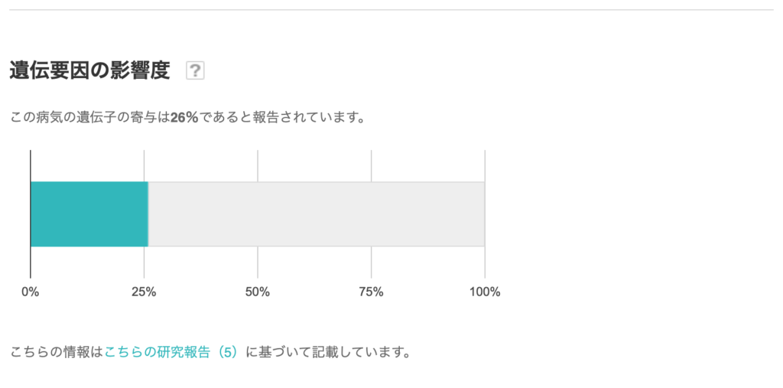Click the 100% gridline above the bar

point(485,165)
